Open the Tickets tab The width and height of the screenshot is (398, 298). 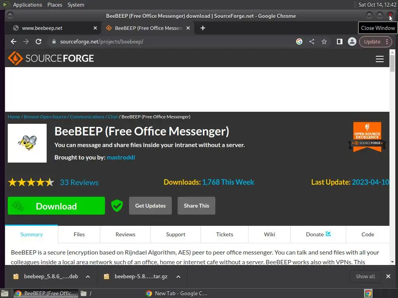coord(225,234)
